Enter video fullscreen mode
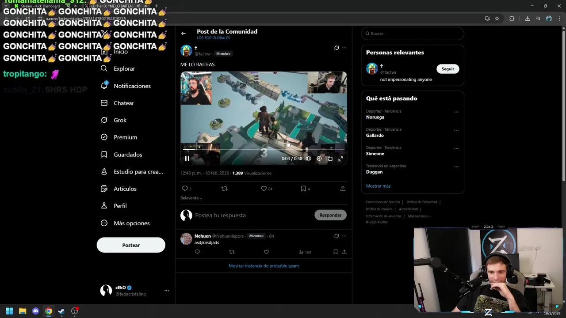The image size is (566, 318). coord(340,159)
